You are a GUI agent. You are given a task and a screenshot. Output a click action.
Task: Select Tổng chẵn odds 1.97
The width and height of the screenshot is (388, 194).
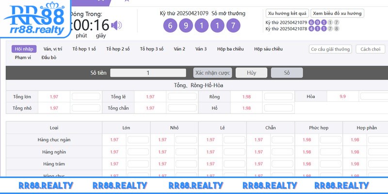click(x=150, y=108)
